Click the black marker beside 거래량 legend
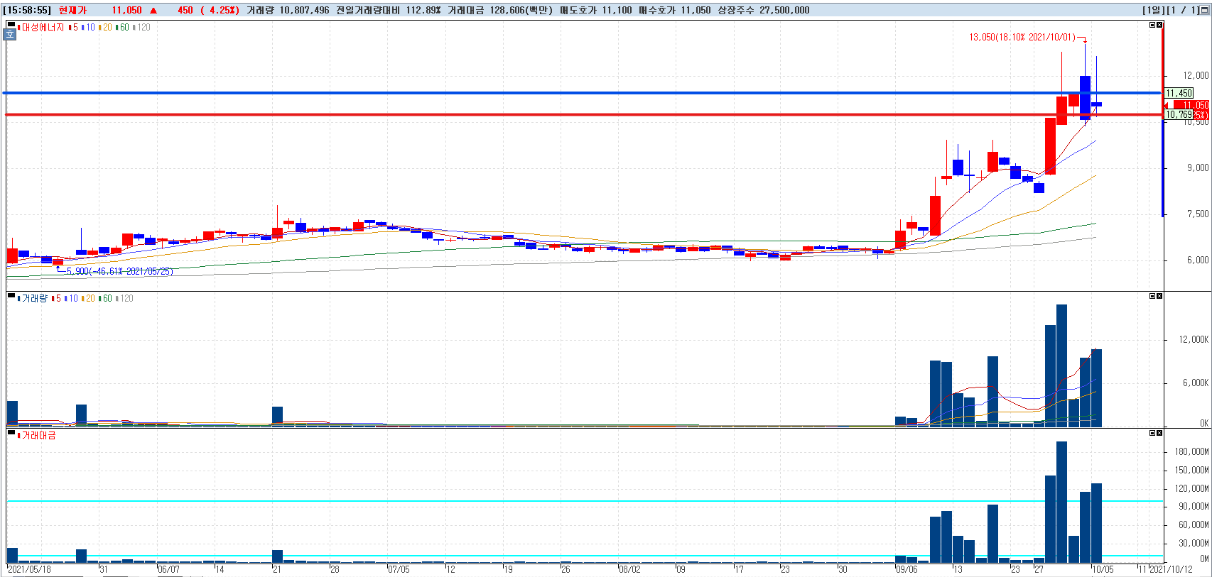The height and width of the screenshot is (577, 1212). point(11,296)
